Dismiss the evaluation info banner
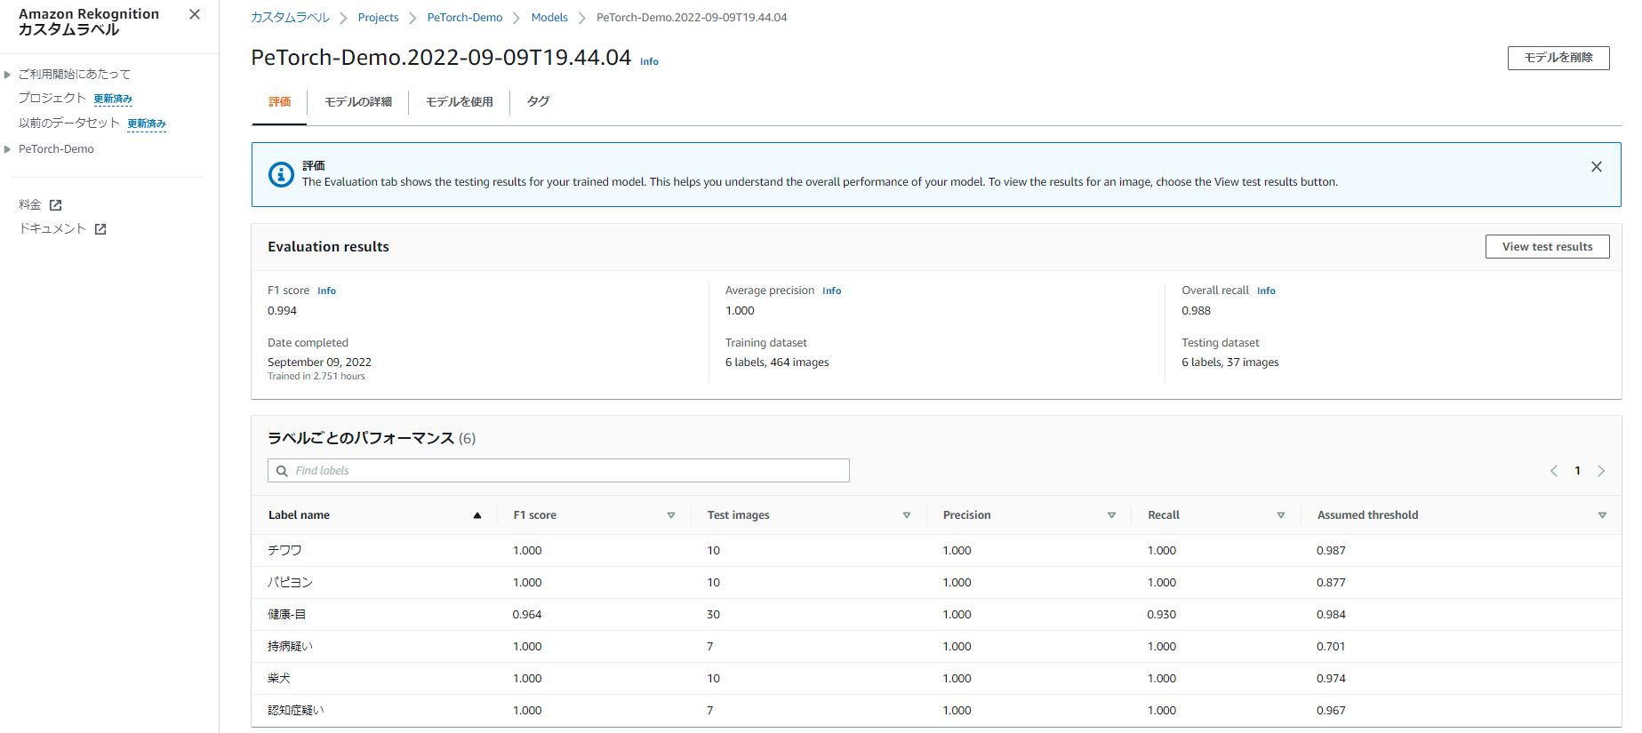Image resolution: width=1642 pixels, height=733 pixels. click(1596, 167)
